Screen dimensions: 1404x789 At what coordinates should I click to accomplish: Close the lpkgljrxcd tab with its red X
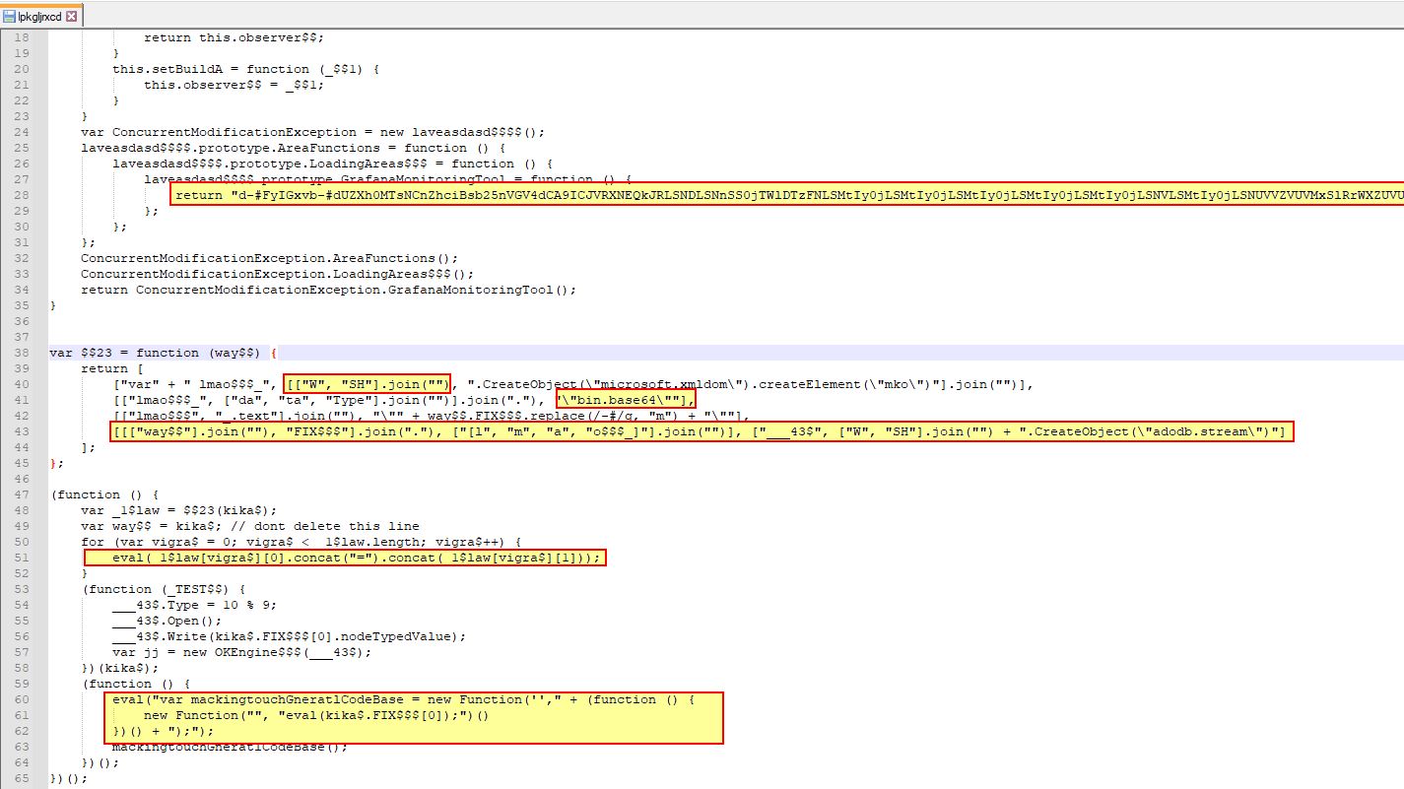pos(72,17)
